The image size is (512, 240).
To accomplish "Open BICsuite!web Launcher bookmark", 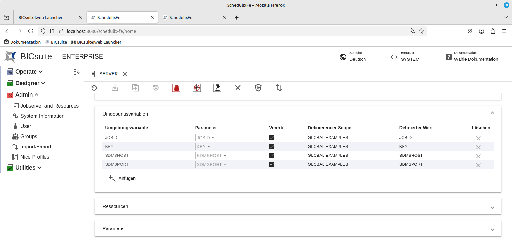I will 96,42.
